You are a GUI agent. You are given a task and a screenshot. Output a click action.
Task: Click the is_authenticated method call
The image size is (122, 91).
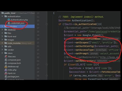[85, 24]
